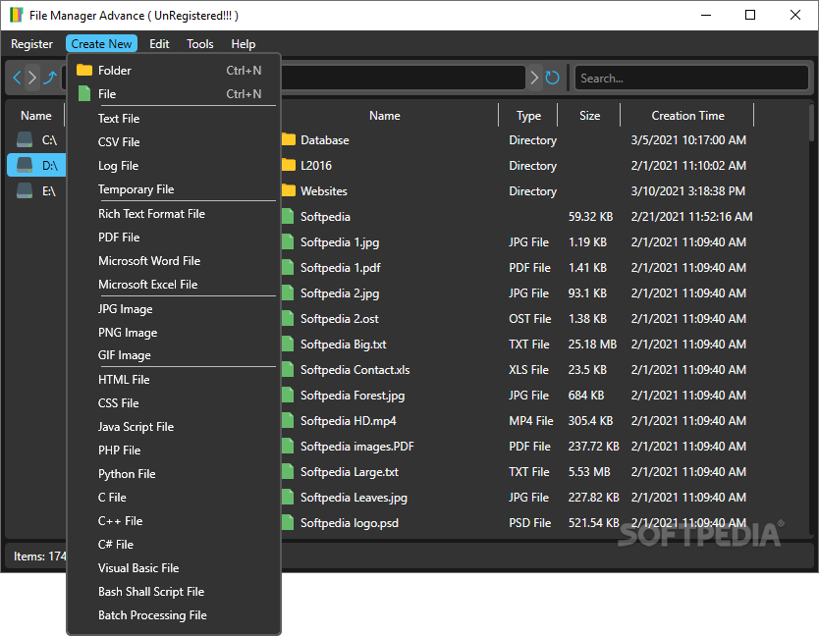Sort by Type column header
Image resolution: width=819 pixels, height=636 pixels.
(528, 116)
